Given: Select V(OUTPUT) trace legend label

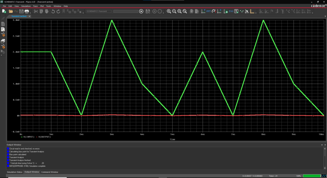Looking at the screenshot, I should [x=44, y=137].
